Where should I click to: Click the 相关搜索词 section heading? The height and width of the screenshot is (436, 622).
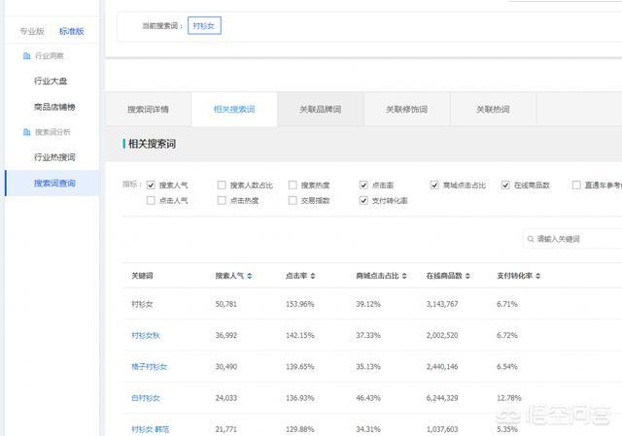coord(152,144)
